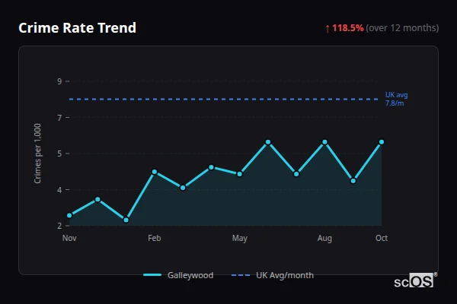457x304 pixels.
Task: Toggle the Galleywood legend entry
Action: 178,275
